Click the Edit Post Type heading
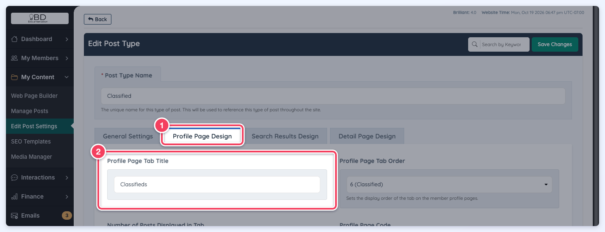The width and height of the screenshot is (605, 232). (x=114, y=44)
